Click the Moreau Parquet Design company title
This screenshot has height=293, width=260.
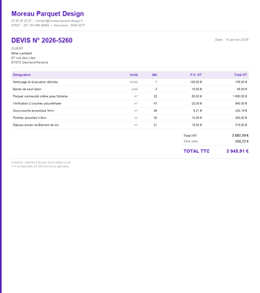click(x=47, y=14)
